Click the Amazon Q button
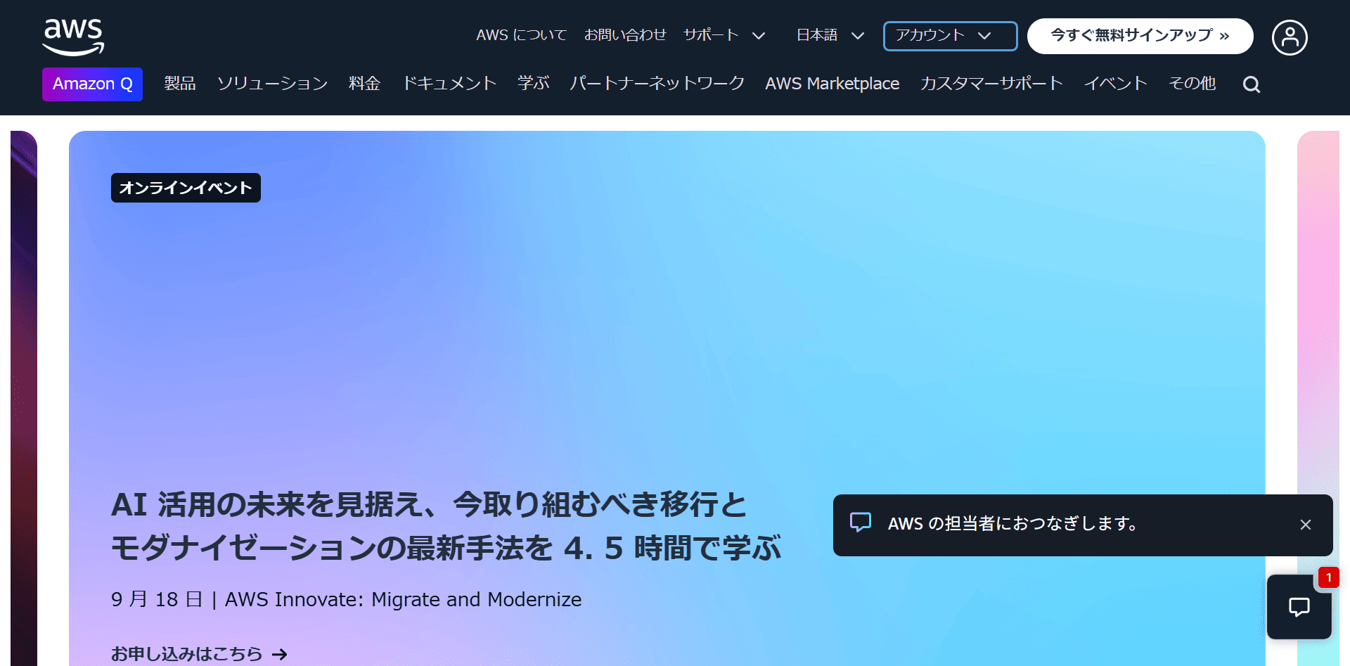The width and height of the screenshot is (1350, 666). [92, 84]
